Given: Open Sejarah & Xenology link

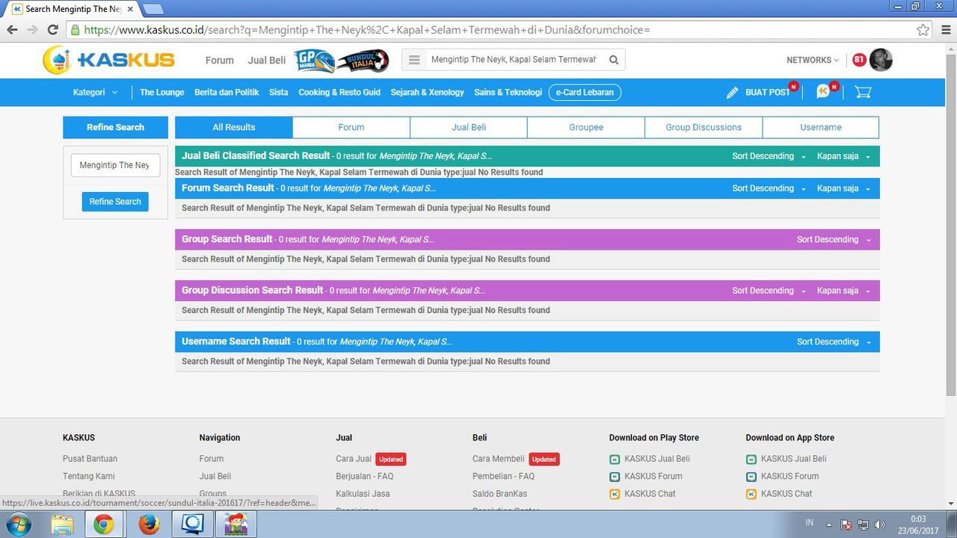Looking at the screenshot, I should pos(427,93).
